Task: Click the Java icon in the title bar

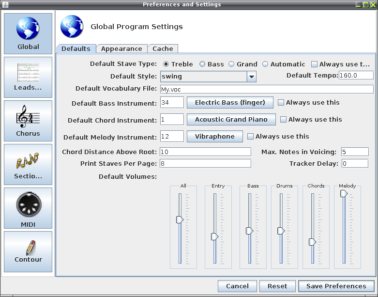Action: (x=5, y=4)
